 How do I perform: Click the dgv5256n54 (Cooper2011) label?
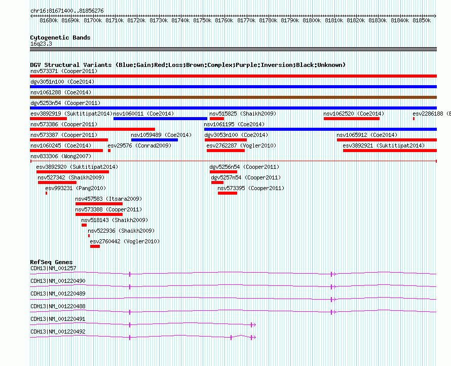coord(244,167)
